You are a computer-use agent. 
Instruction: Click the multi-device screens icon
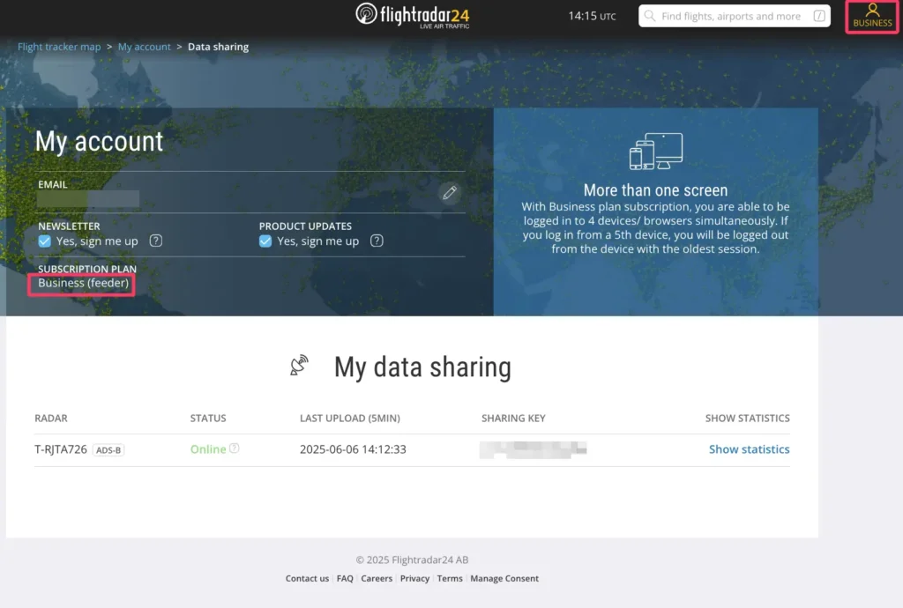655,152
